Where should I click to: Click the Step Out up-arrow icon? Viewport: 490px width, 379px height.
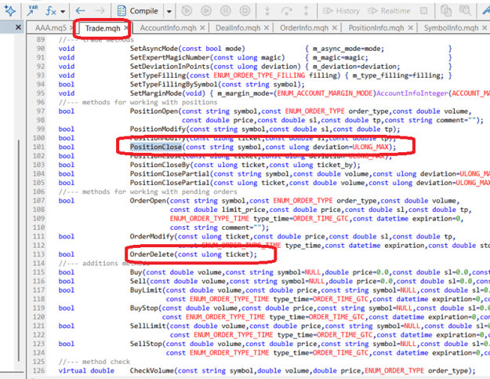[306, 11]
